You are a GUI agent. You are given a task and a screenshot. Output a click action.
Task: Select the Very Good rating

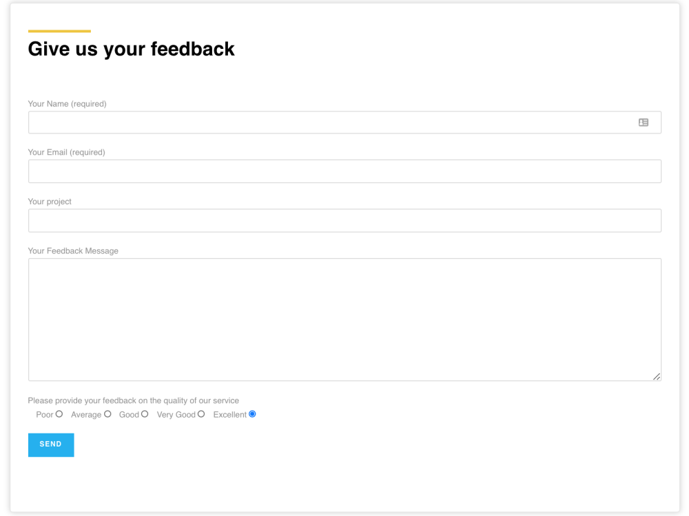click(x=200, y=414)
